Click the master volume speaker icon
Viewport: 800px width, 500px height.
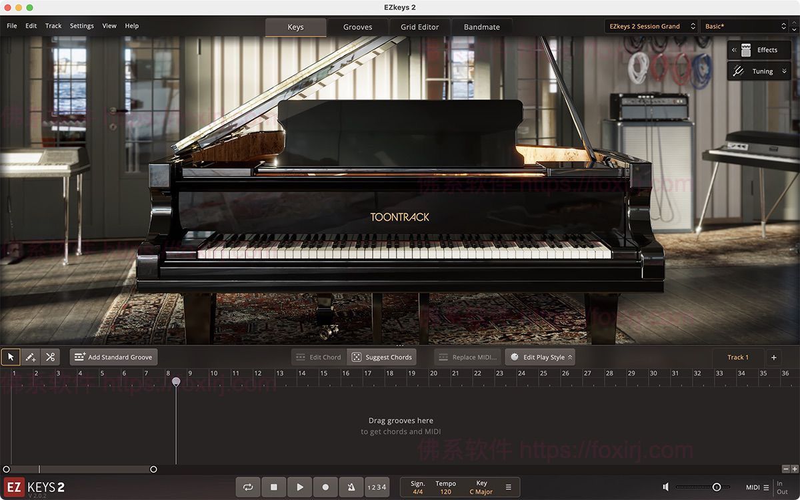[x=665, y=487]
